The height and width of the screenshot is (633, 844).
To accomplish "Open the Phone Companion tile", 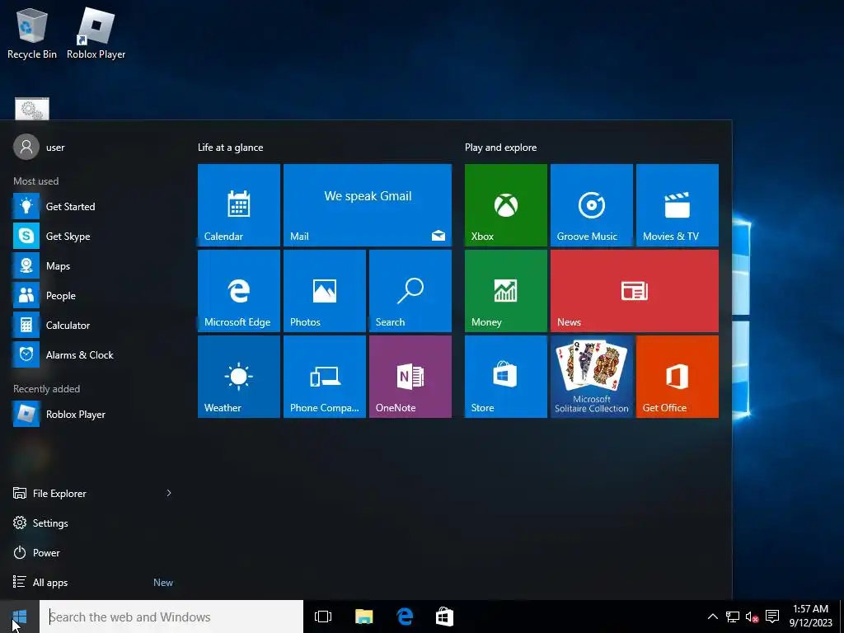I will [x=325, y=376].
